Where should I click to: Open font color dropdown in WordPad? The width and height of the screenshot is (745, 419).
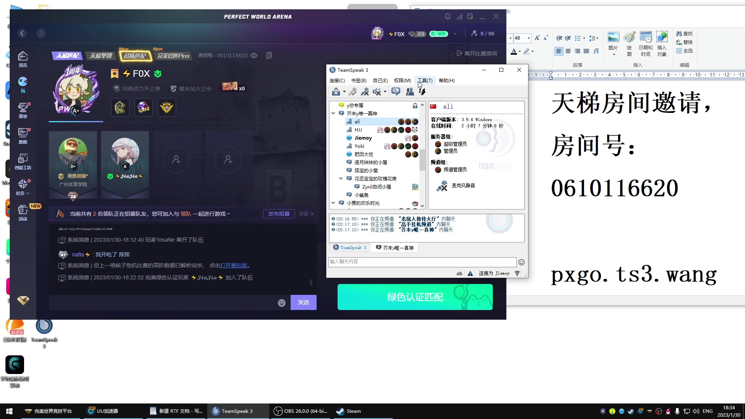pyautogui.click(x=520, y=52)
